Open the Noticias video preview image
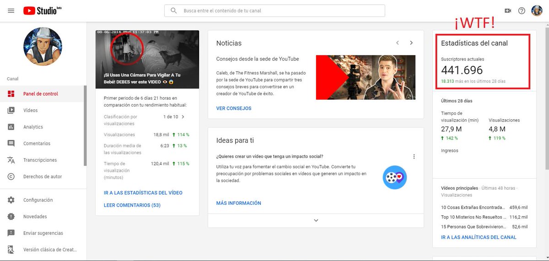 tap(366, 77)
